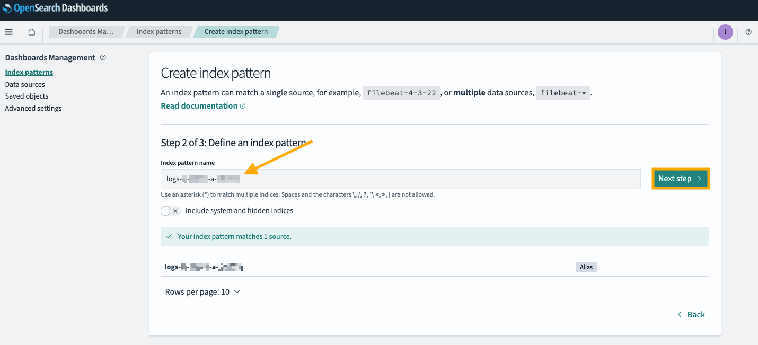Toggle Include system and hidden indices
The image size is (758, 345).
[x=171, y=211]
